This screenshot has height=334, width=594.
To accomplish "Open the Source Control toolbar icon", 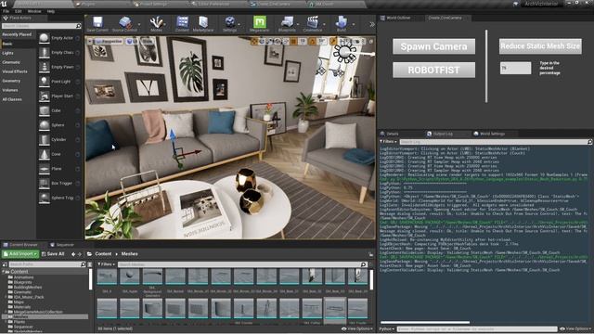I will coord(125,22).
